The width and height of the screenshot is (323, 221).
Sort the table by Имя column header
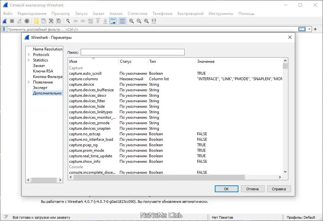click(93, 61)
